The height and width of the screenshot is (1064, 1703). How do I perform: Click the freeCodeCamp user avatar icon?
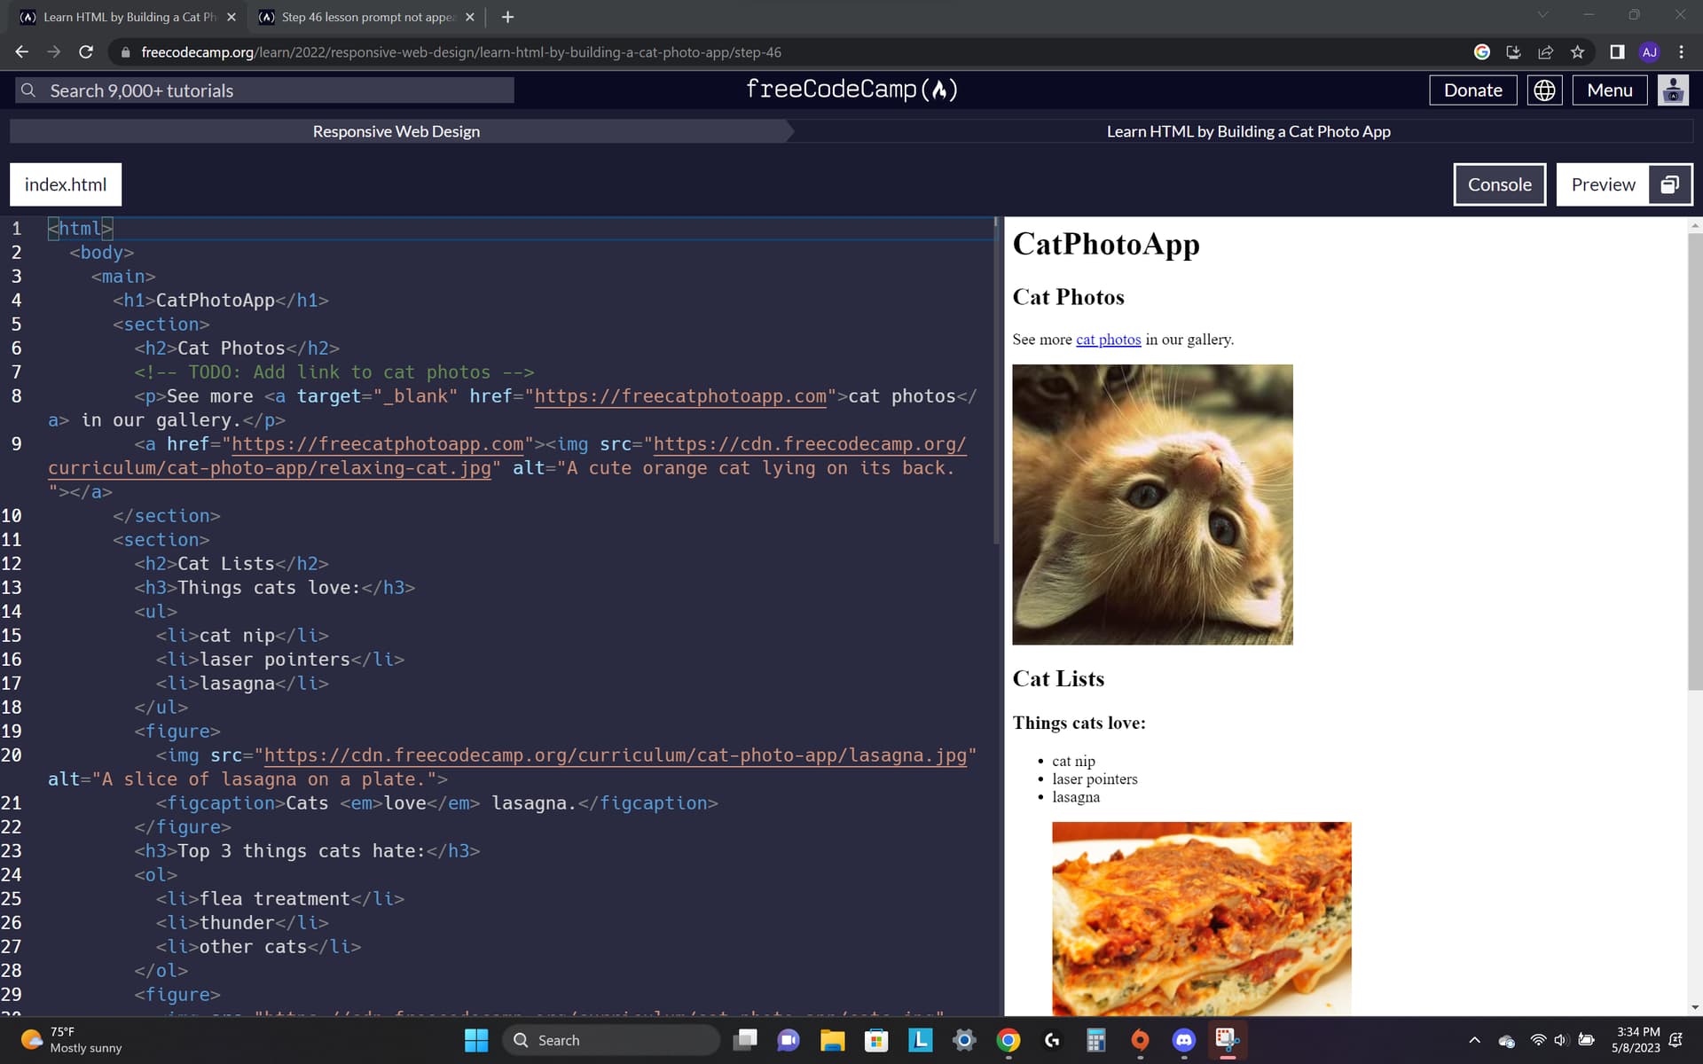(x=1673, y=90)
